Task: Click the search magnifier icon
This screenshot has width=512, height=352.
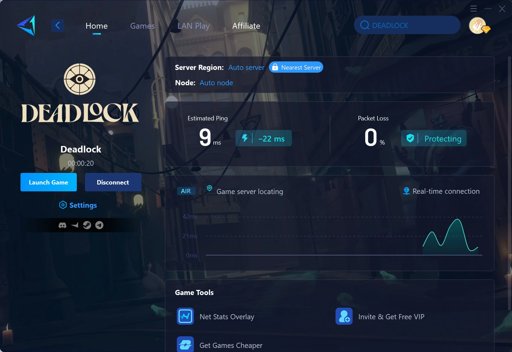Action: 365,25
